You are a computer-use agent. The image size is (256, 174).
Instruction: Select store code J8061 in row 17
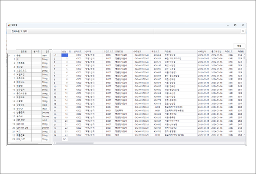tap(157, 110)
